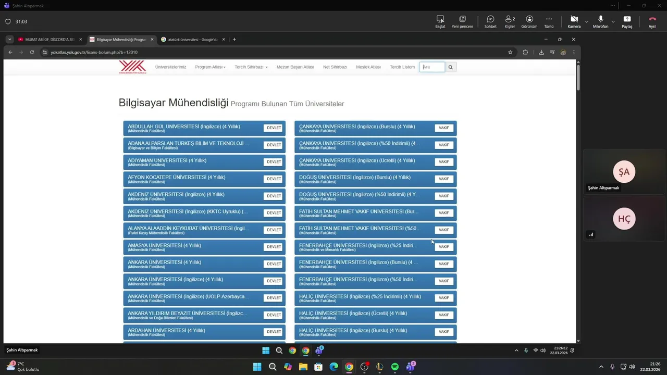Open ARDAHAN ÜNİVERSİTESİ (4 Yıllık) program

click(x=204, y=332)
